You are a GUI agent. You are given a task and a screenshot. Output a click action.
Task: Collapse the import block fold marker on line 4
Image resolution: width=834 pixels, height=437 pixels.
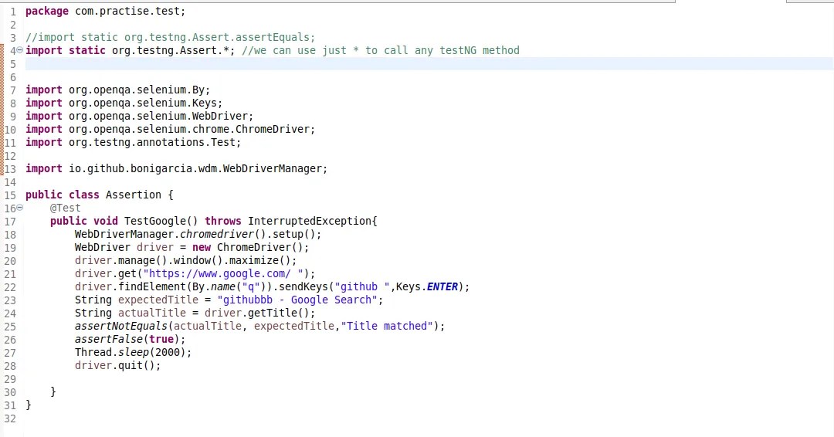(19, 50)
